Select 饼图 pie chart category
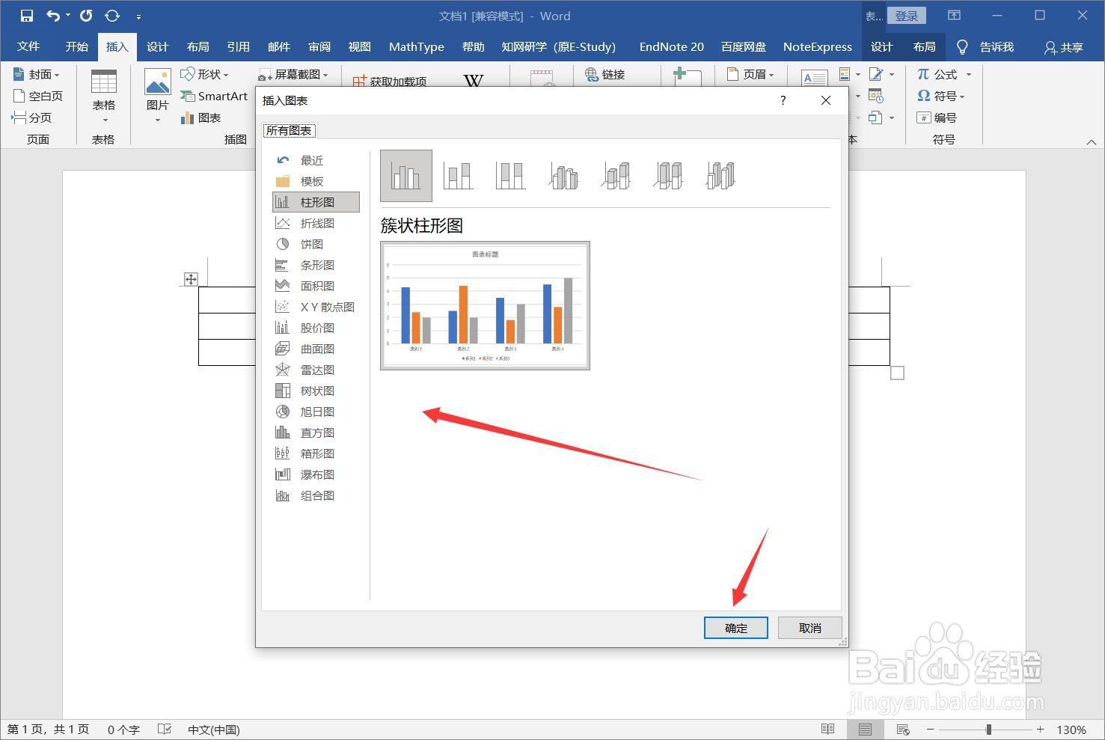Viewport: 1105px width, 740px height. pyautogui.click(x=316, y=244)
